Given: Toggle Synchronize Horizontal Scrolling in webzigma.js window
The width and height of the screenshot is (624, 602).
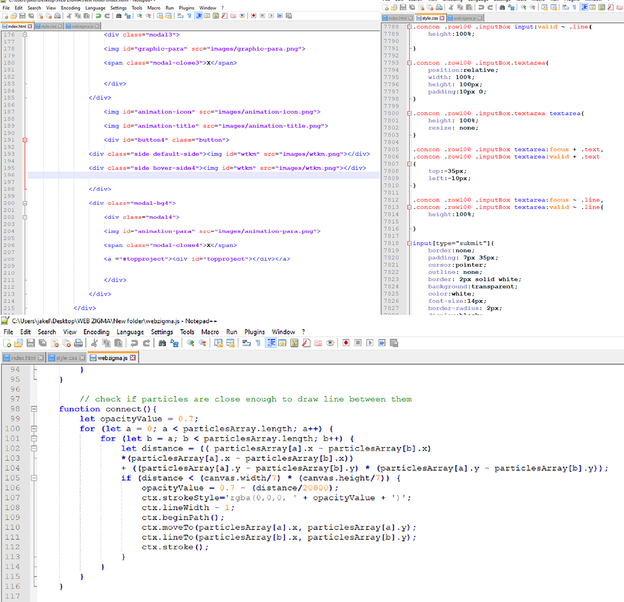Looking at the screenshot, I should (230, 343).
